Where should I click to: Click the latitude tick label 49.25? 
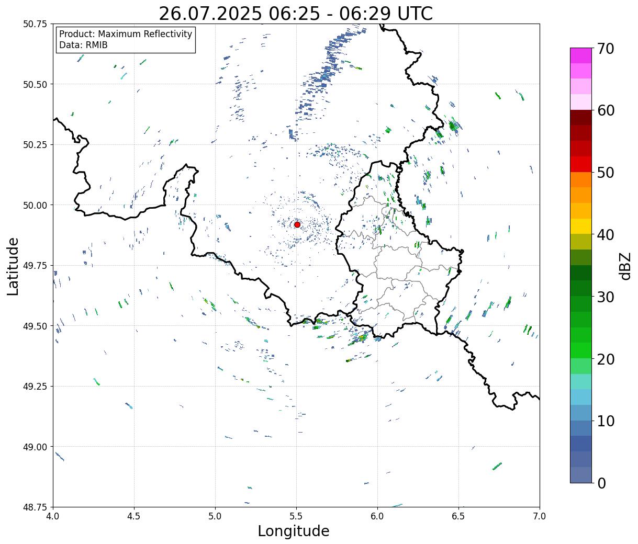coord(35,387)
